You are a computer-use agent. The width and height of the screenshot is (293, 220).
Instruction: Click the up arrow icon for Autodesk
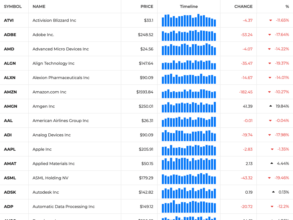point(273,192)
